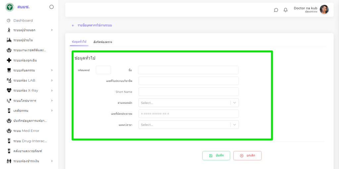Click the tooth icon for dental system
Viewport: 339px width, 169px height.
[x=9, y=70]
